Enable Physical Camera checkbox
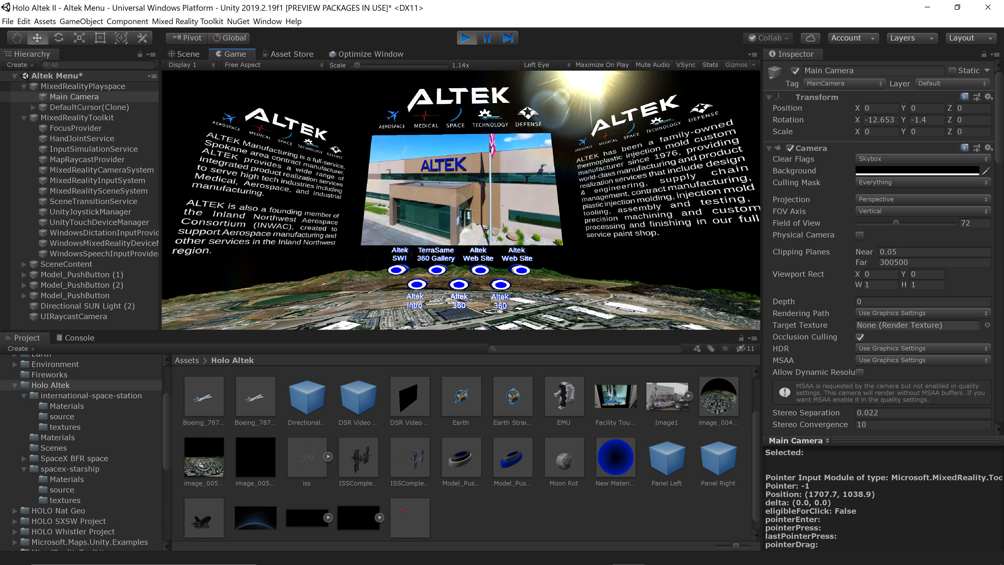1004x565 pixels. pyautogui.click(x=859, y=235)
